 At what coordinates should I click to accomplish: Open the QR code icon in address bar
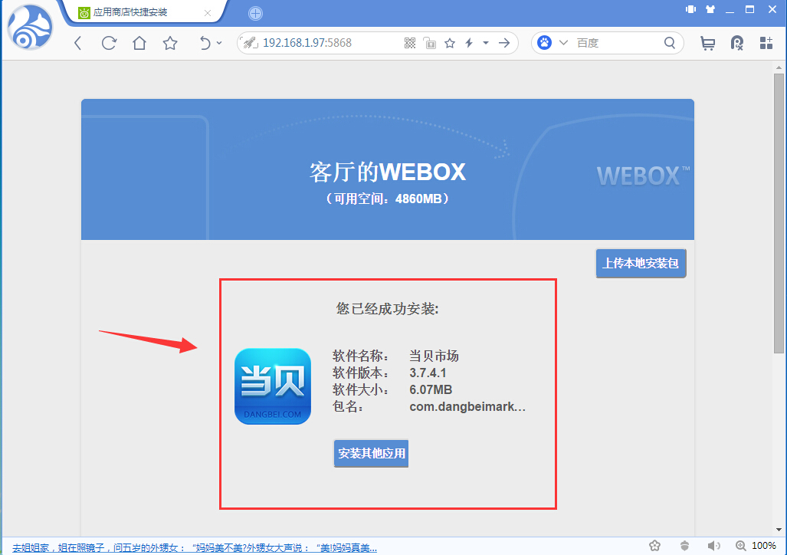(x=410, y=43)
